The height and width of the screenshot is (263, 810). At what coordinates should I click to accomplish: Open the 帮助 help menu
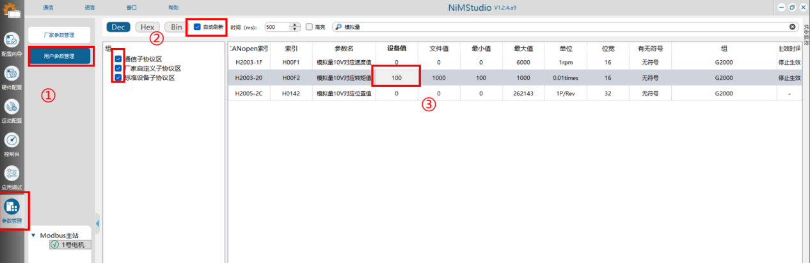click(173, 8)
